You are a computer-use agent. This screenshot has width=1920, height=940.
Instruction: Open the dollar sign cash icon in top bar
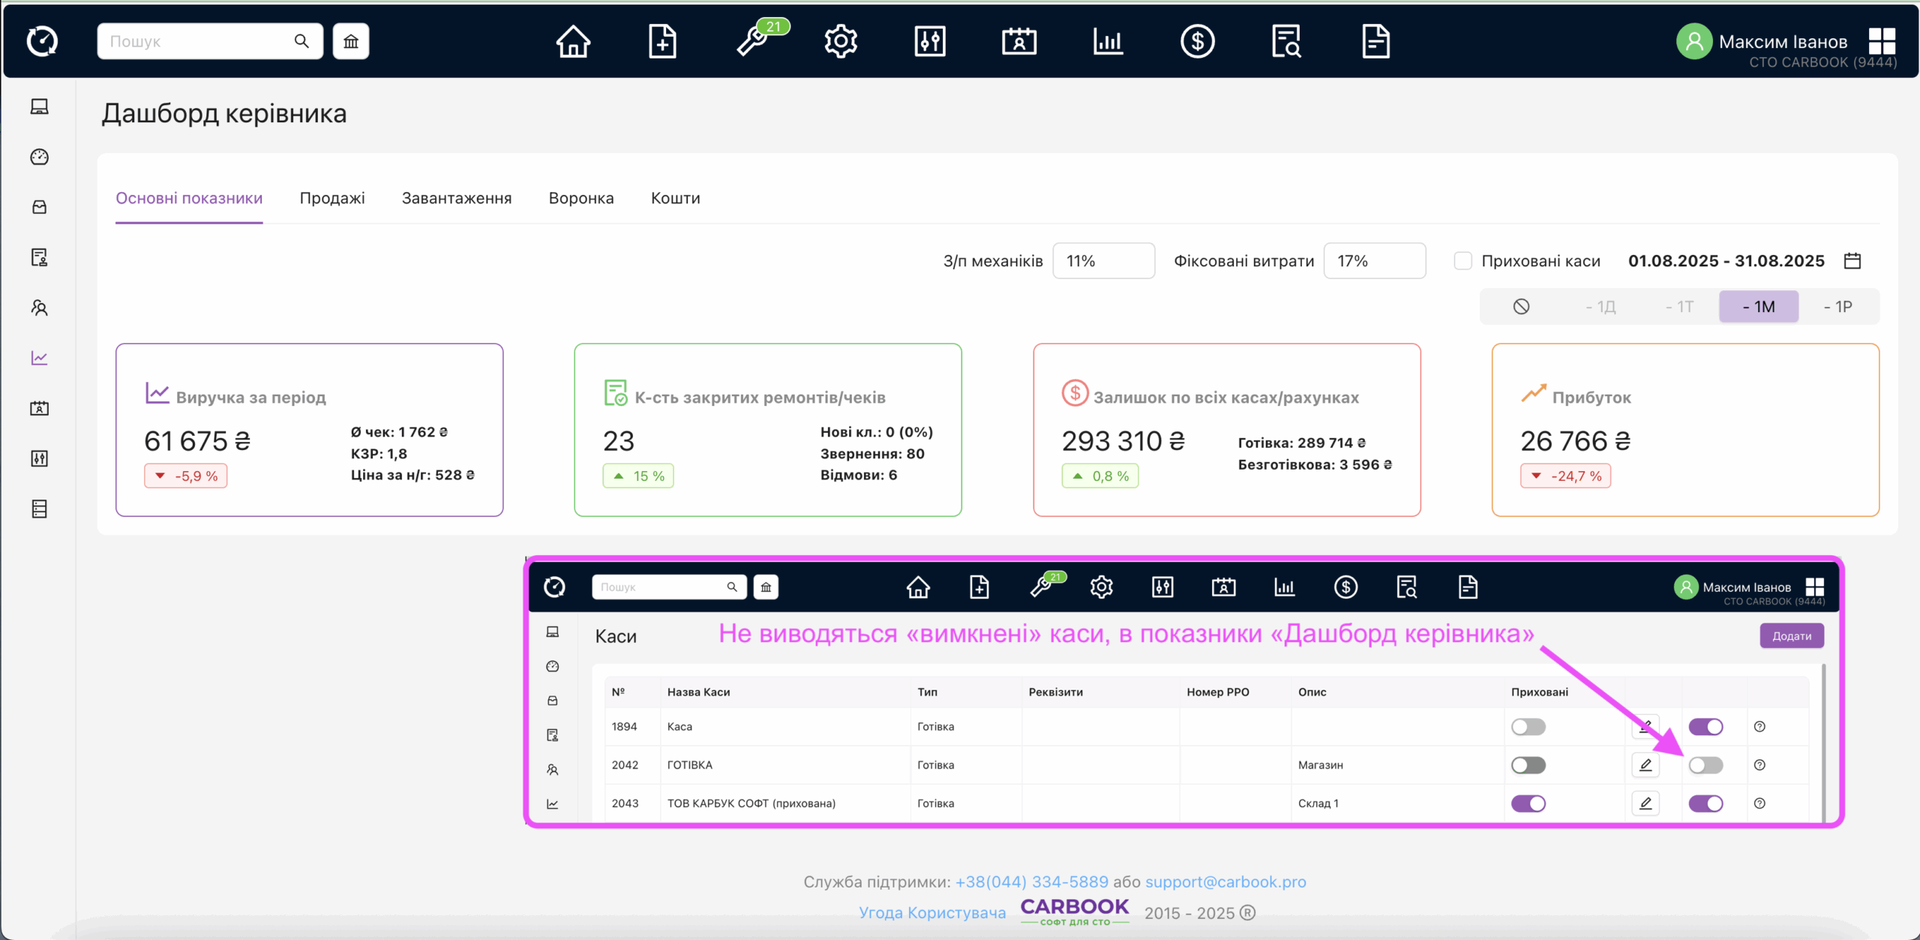coord(1197,41)
